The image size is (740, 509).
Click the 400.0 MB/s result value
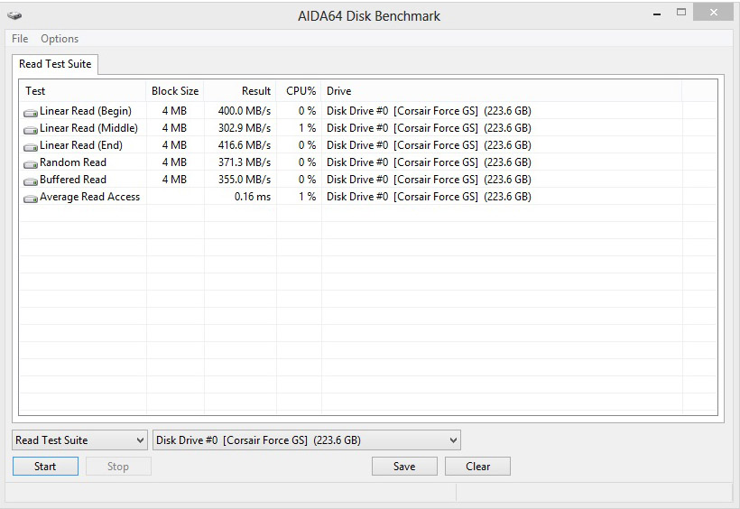pos(245,111)
